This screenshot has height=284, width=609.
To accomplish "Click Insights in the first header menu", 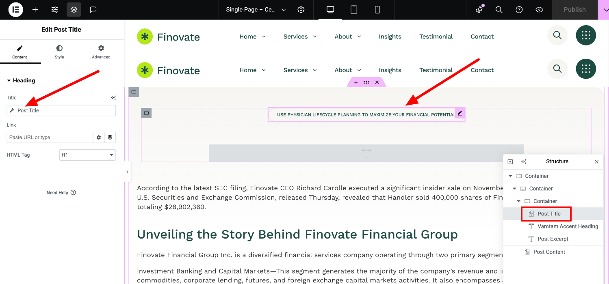I will tap(390, 37).
